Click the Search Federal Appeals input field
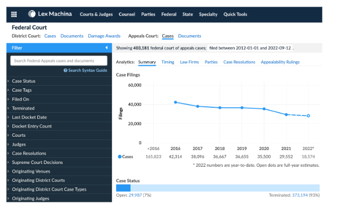The height and width of the screenshot is (204, 338). click(59, 61)
